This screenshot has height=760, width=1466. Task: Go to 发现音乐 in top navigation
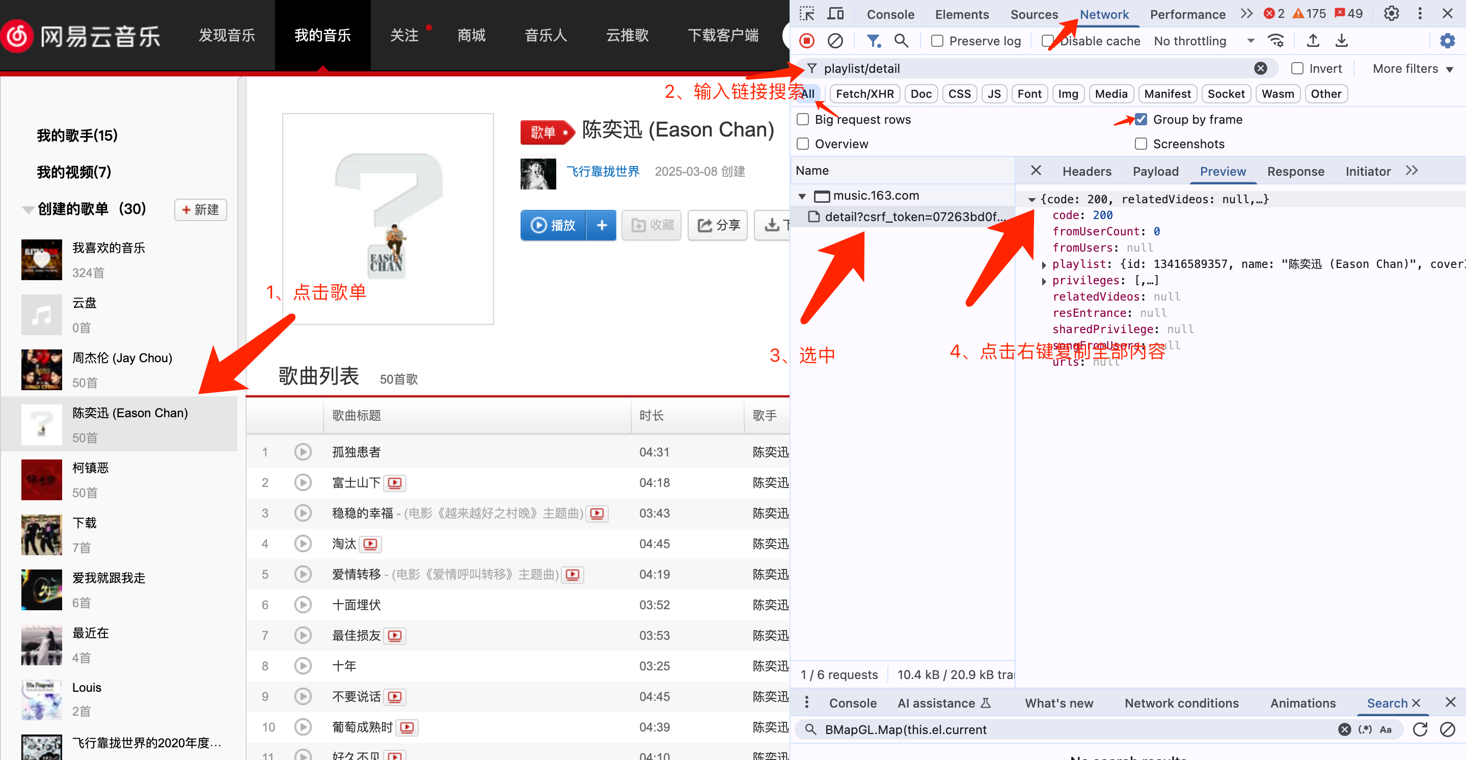[x=227, y=35]
